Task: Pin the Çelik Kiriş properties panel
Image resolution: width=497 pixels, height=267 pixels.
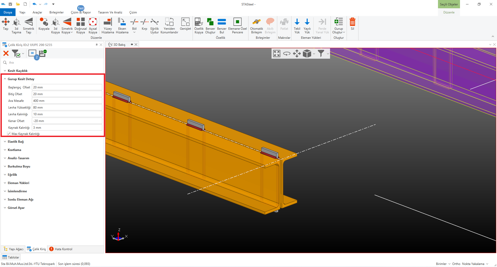Action: pyautogui.click(x=97, y=45)
